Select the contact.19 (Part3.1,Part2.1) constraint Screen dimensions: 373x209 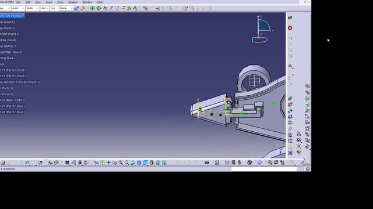coord(20,82)
